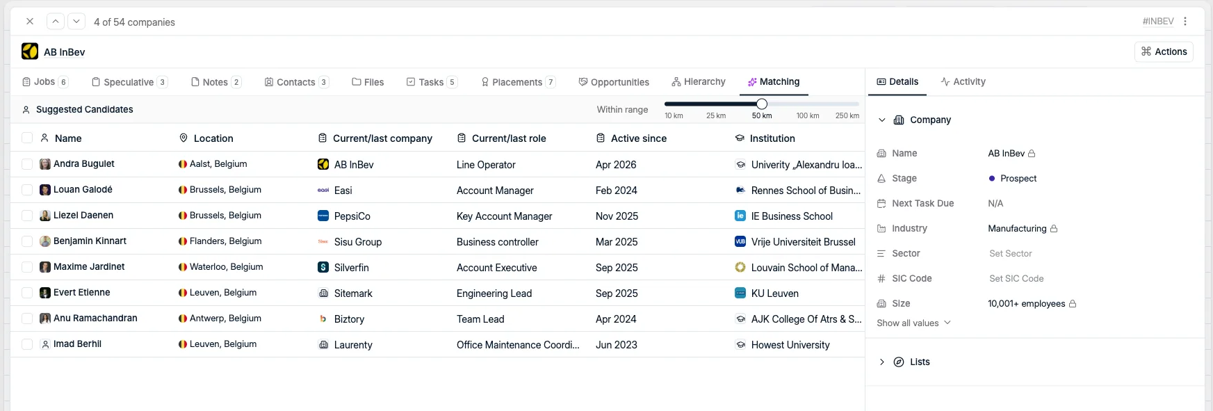Viewport: 1213px width, 411px height.
Task: Click the Biztory company logo
Action: pos(323,319)
